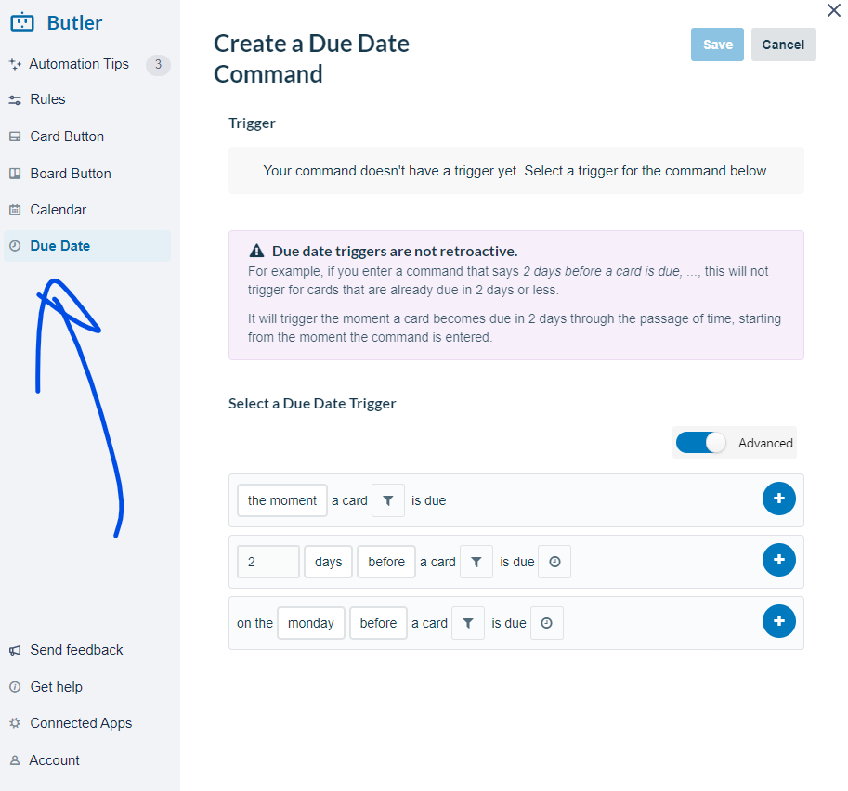Open card filter in '2 days before' trigger row
The width and height of the screenshot is (848, 791).
pyautogui.click(x=476, y=562)
